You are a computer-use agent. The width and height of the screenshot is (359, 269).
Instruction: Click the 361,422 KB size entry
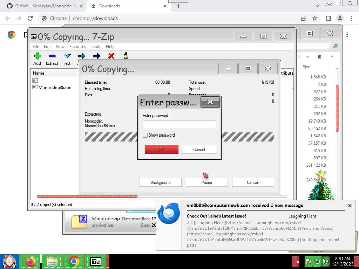[x=316, y=165]
